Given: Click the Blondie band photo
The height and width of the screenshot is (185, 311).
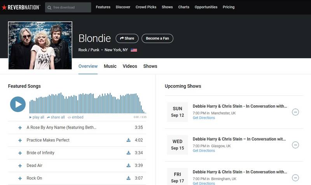Looking at the screenshot, I should (40, 45).
